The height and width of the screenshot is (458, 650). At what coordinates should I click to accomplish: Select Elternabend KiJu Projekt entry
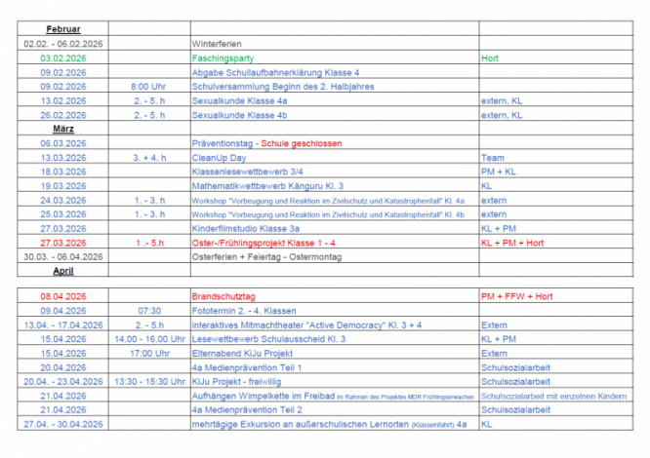point(242,354)
